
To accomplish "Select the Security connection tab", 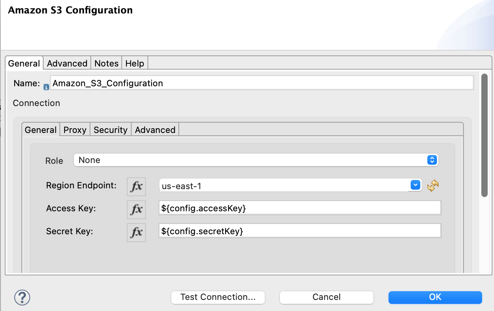I will [110, 130].
